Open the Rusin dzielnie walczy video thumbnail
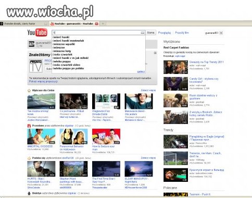This screenshot has height=198, width=252. click(175, 101)
